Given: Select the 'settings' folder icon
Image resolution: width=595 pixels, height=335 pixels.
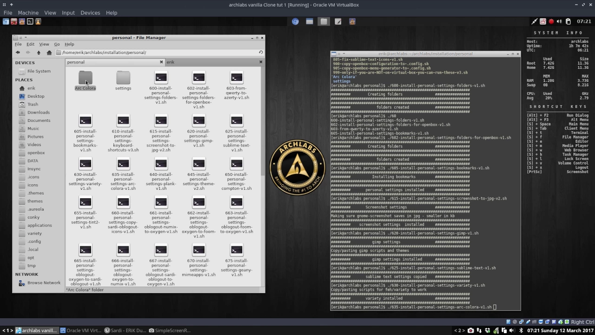Looking at the screenshot, I should tap(123, 78).
